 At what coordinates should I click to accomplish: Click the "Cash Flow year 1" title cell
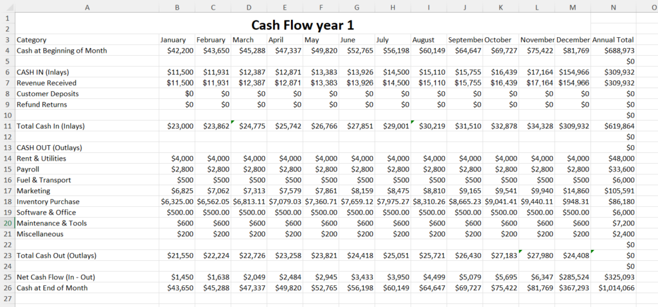302,25
